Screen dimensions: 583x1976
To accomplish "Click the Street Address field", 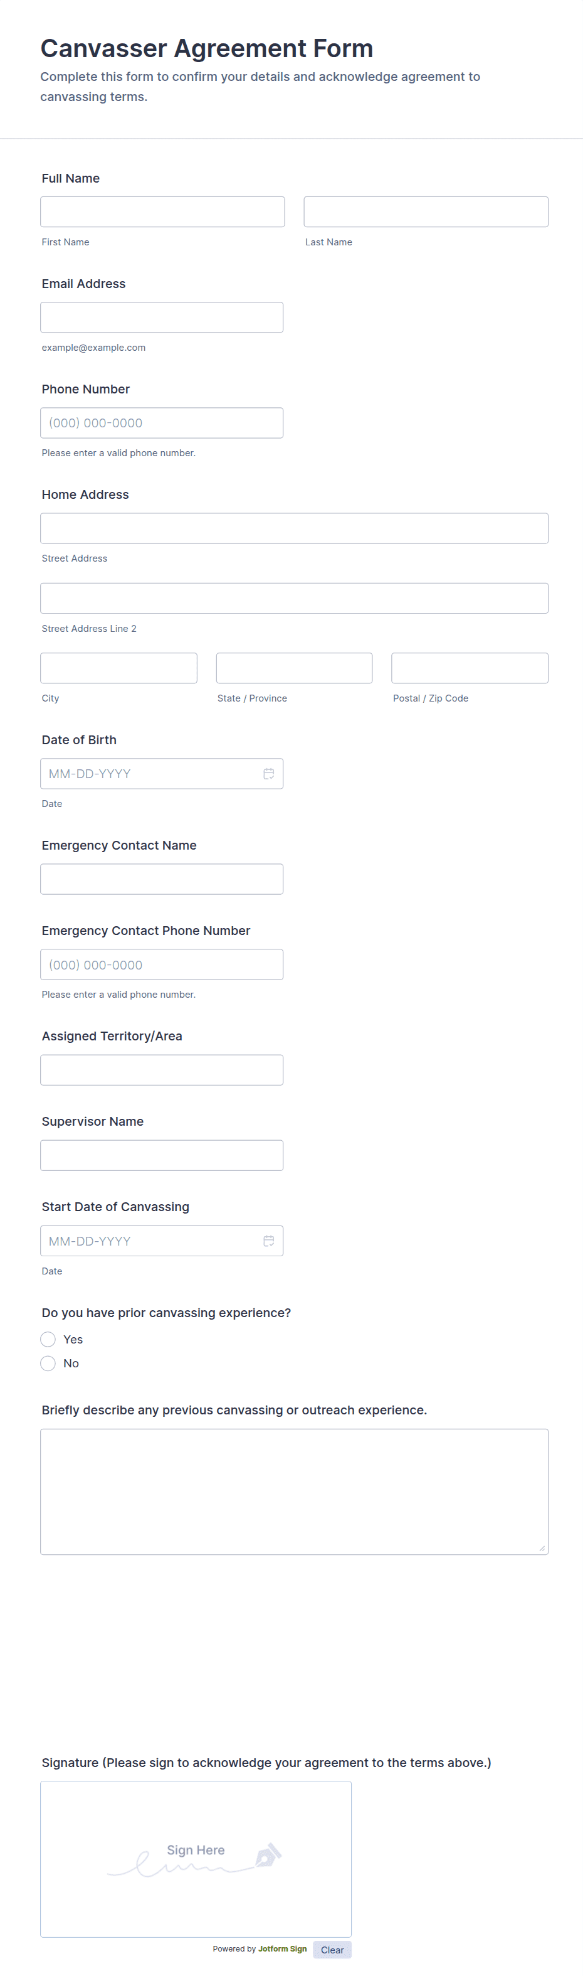I will 294,528.
